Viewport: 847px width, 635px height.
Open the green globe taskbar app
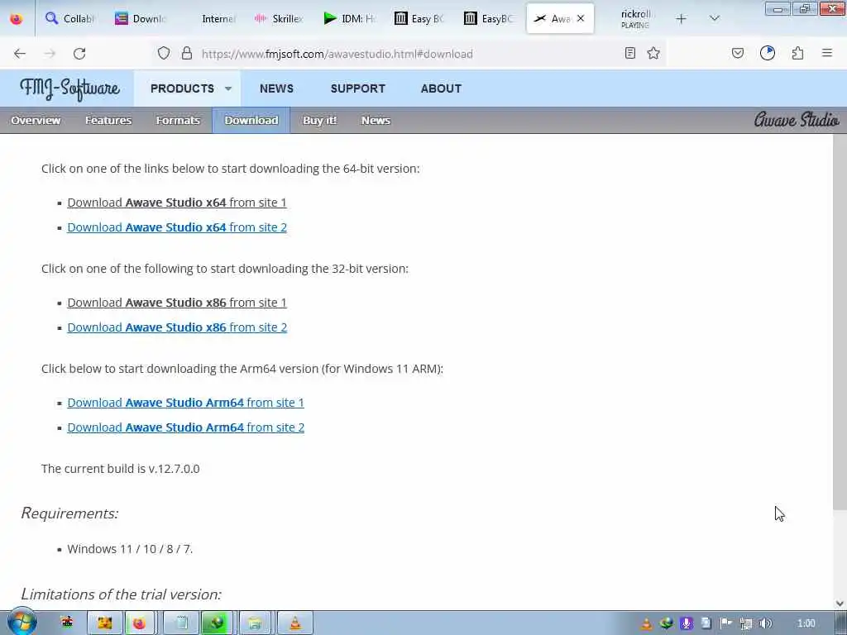pyautogui.click(x=218, y=623)
